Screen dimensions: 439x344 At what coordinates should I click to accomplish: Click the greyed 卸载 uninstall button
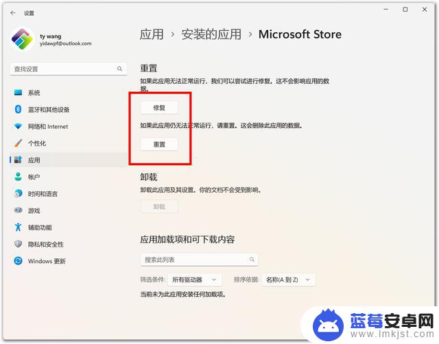(159, 207)
